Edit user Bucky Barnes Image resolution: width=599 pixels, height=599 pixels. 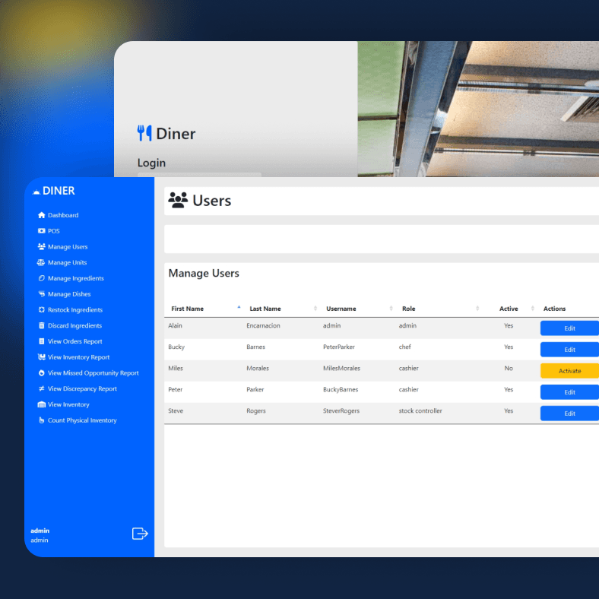[x=569, y=350]
